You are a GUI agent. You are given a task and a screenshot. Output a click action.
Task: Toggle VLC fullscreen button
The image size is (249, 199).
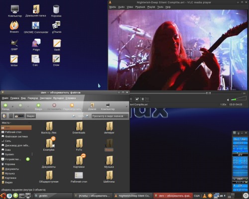pyautogui.click(x=137, y=99)
